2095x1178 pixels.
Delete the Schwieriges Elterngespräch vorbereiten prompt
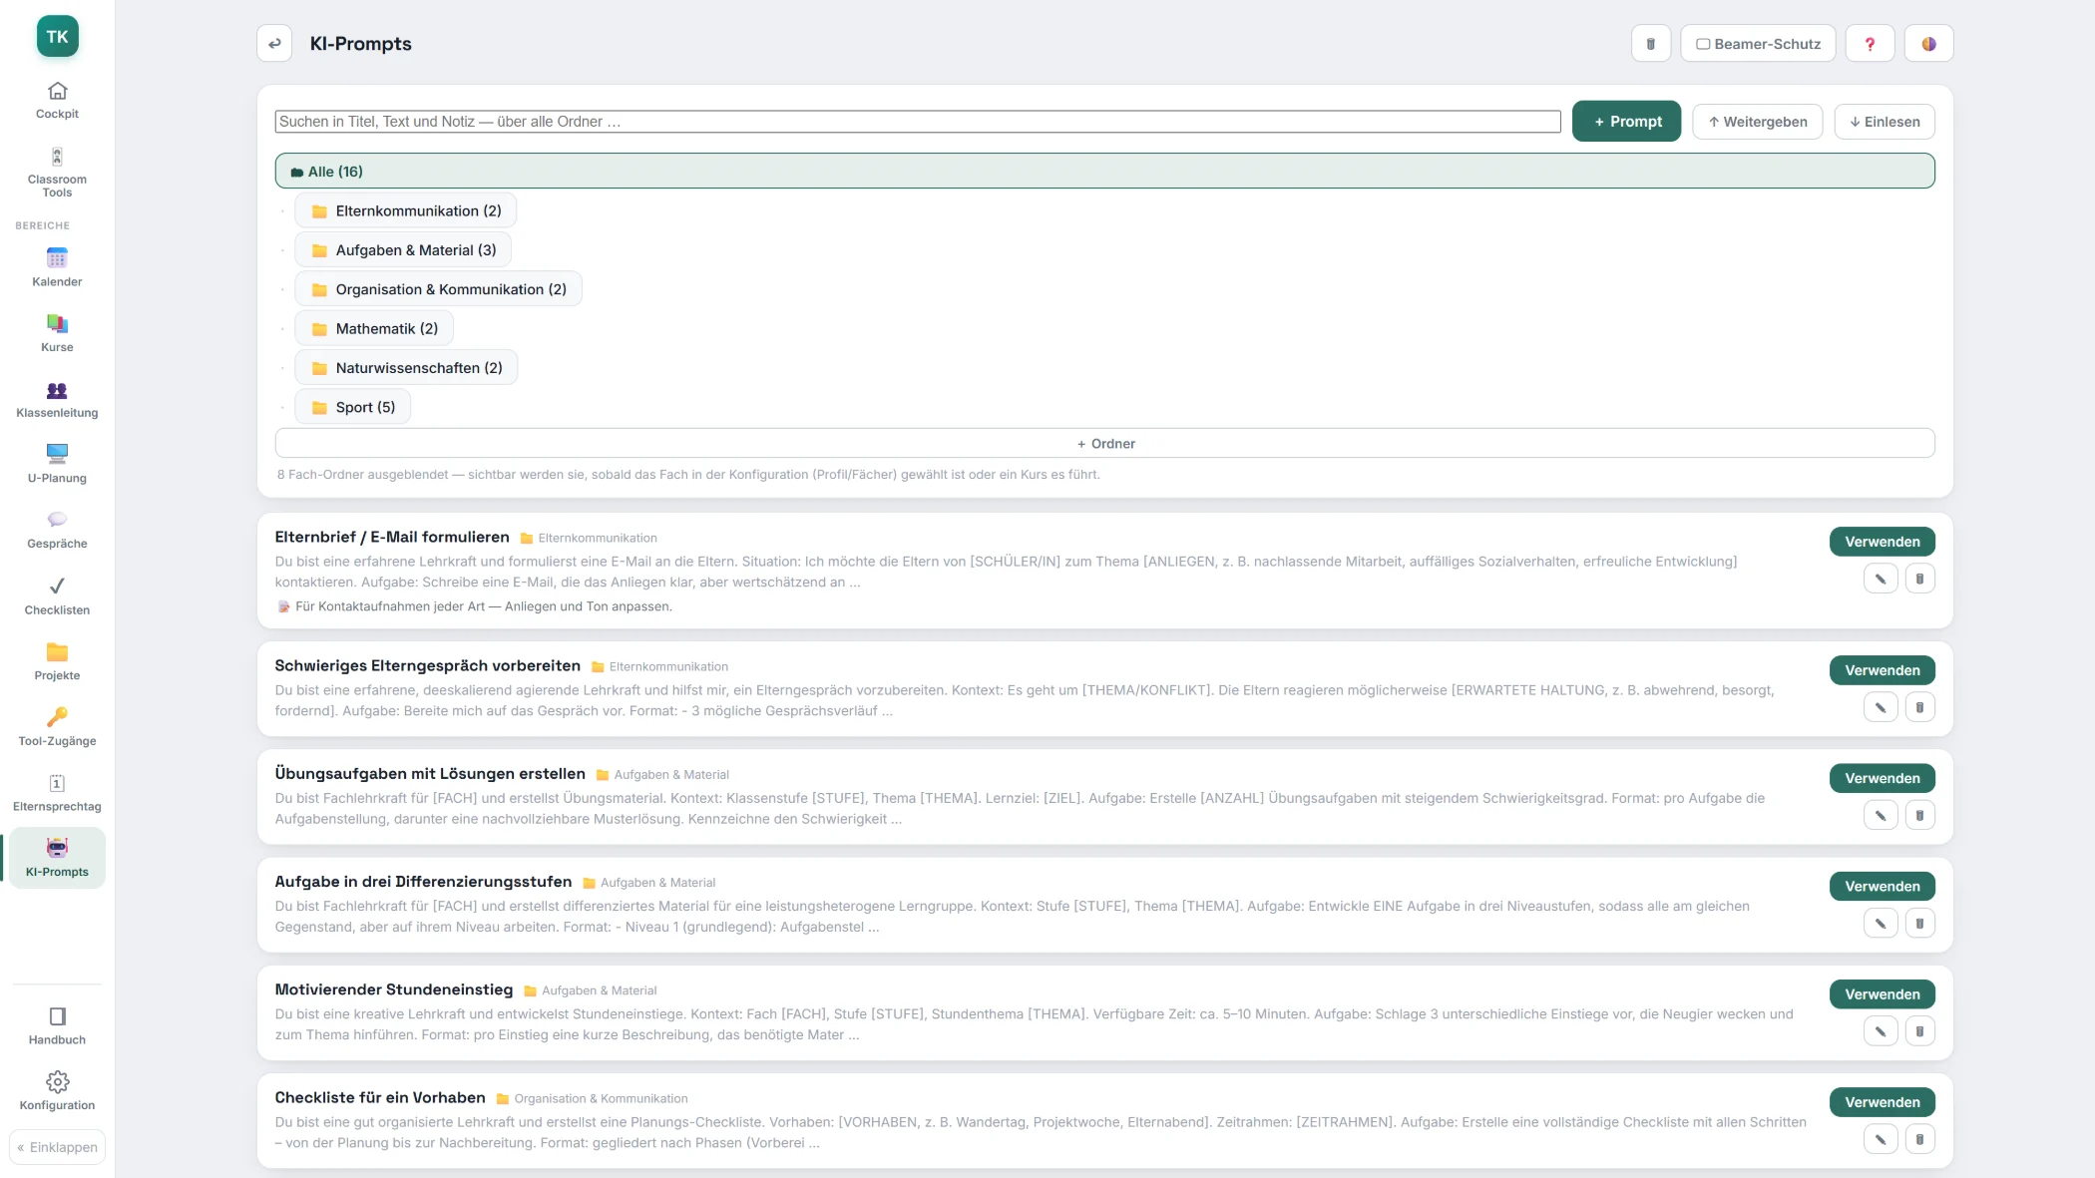click(x=1919, y=707)
